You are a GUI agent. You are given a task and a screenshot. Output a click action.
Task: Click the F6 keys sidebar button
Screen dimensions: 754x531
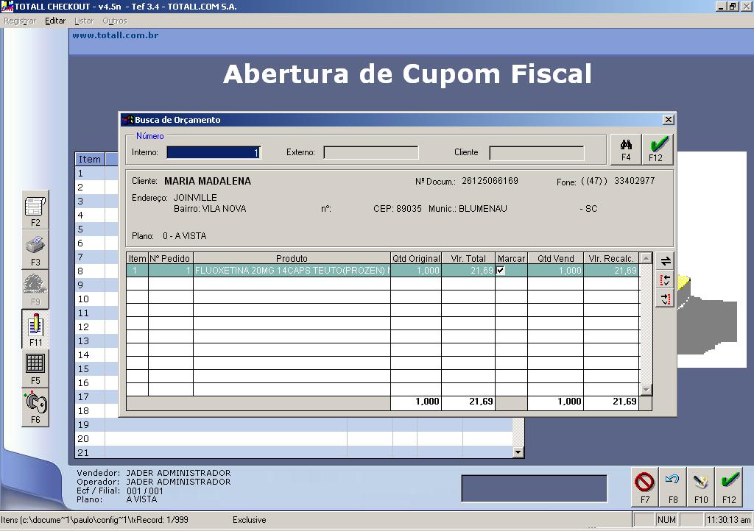click(x=35, y=407)
